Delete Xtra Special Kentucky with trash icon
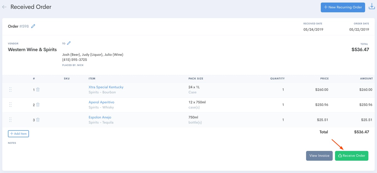 (38, 90)
